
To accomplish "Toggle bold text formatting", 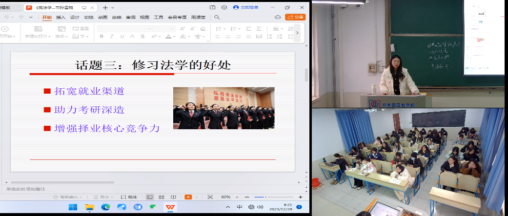I will (101, 37).
